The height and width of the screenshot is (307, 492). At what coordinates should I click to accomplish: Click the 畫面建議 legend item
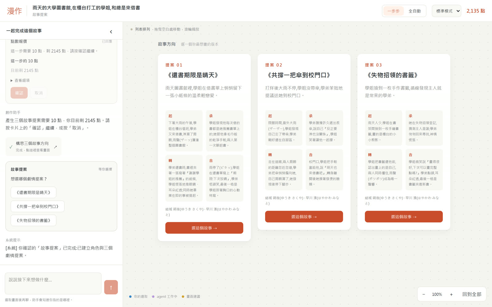[191, 297]
